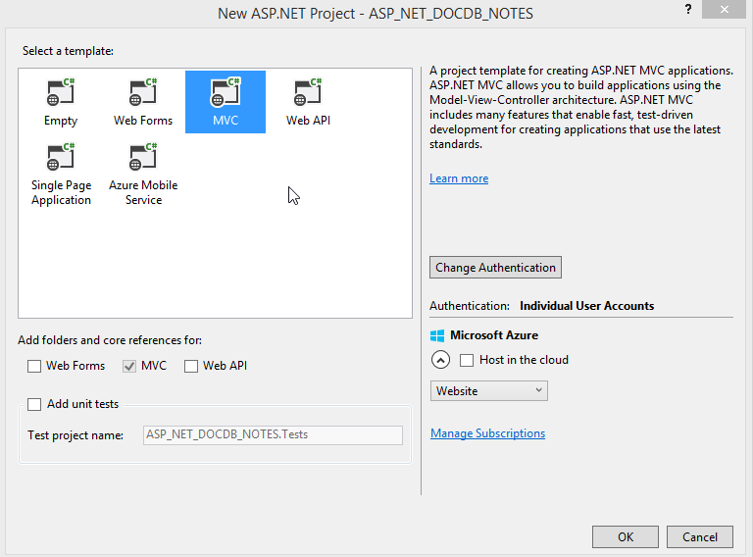This screenshot has width=753, height=557.
Task: Click the Add folders and core references label
Action: point(110,340)
